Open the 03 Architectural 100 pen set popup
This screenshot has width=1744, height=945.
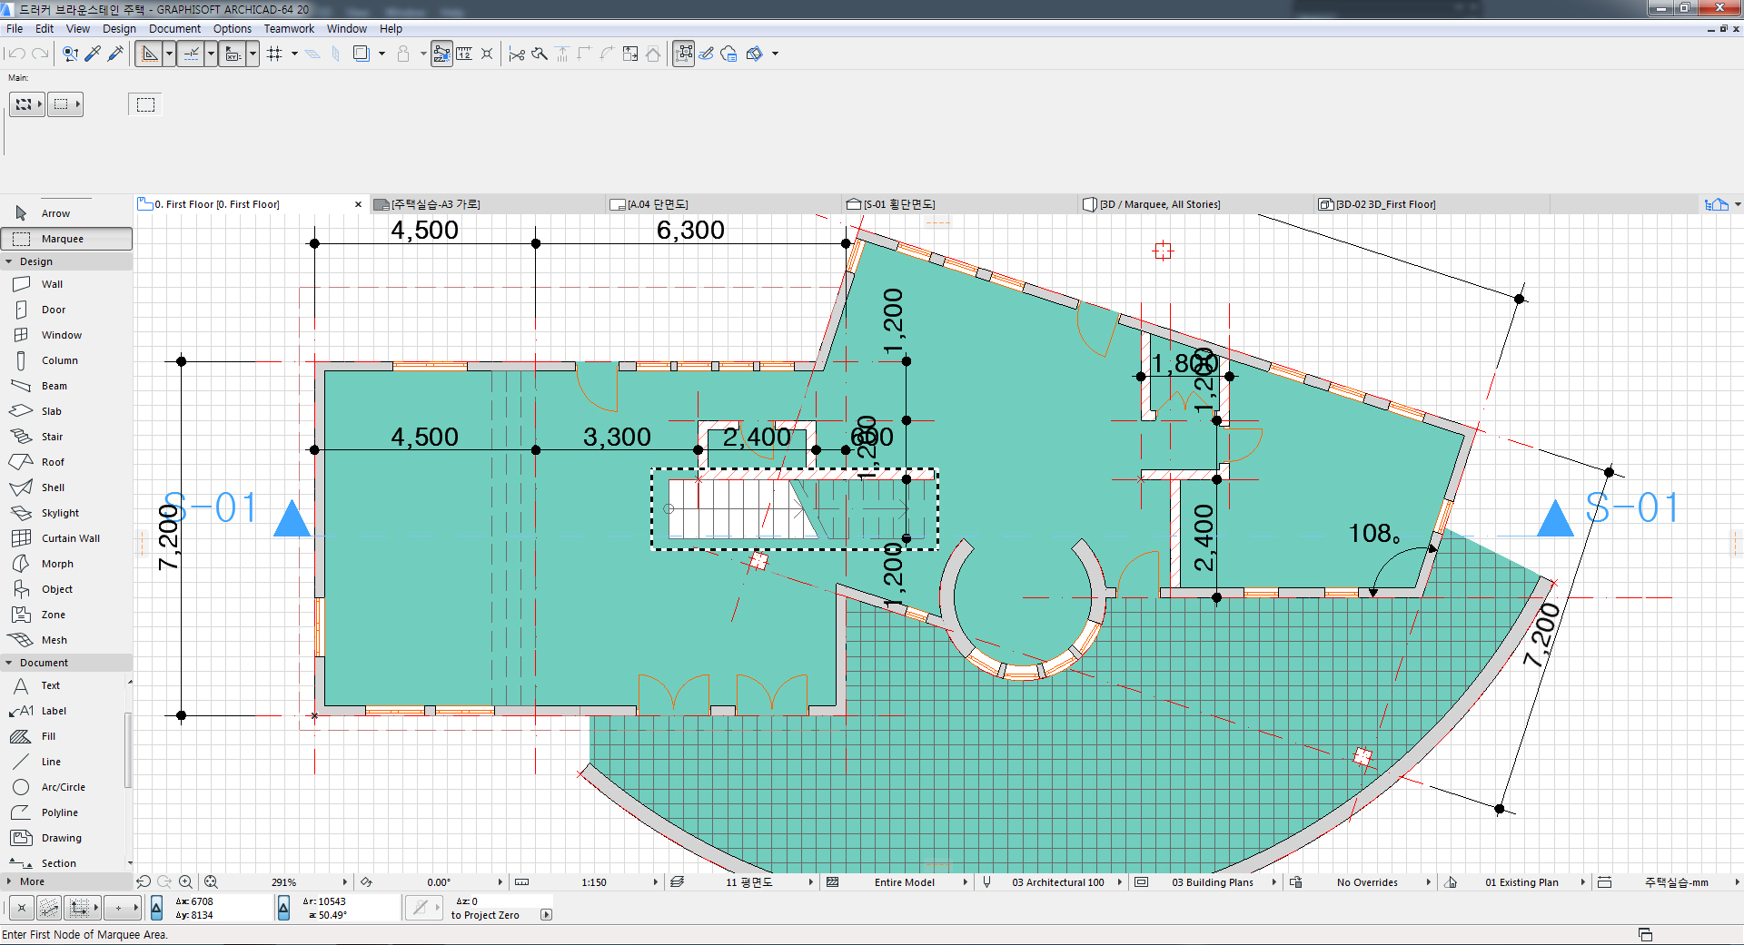(1119, 882)
